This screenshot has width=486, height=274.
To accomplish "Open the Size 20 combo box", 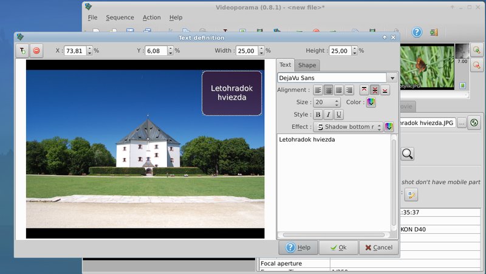I will pyautogui.click(x=327, y=102).
